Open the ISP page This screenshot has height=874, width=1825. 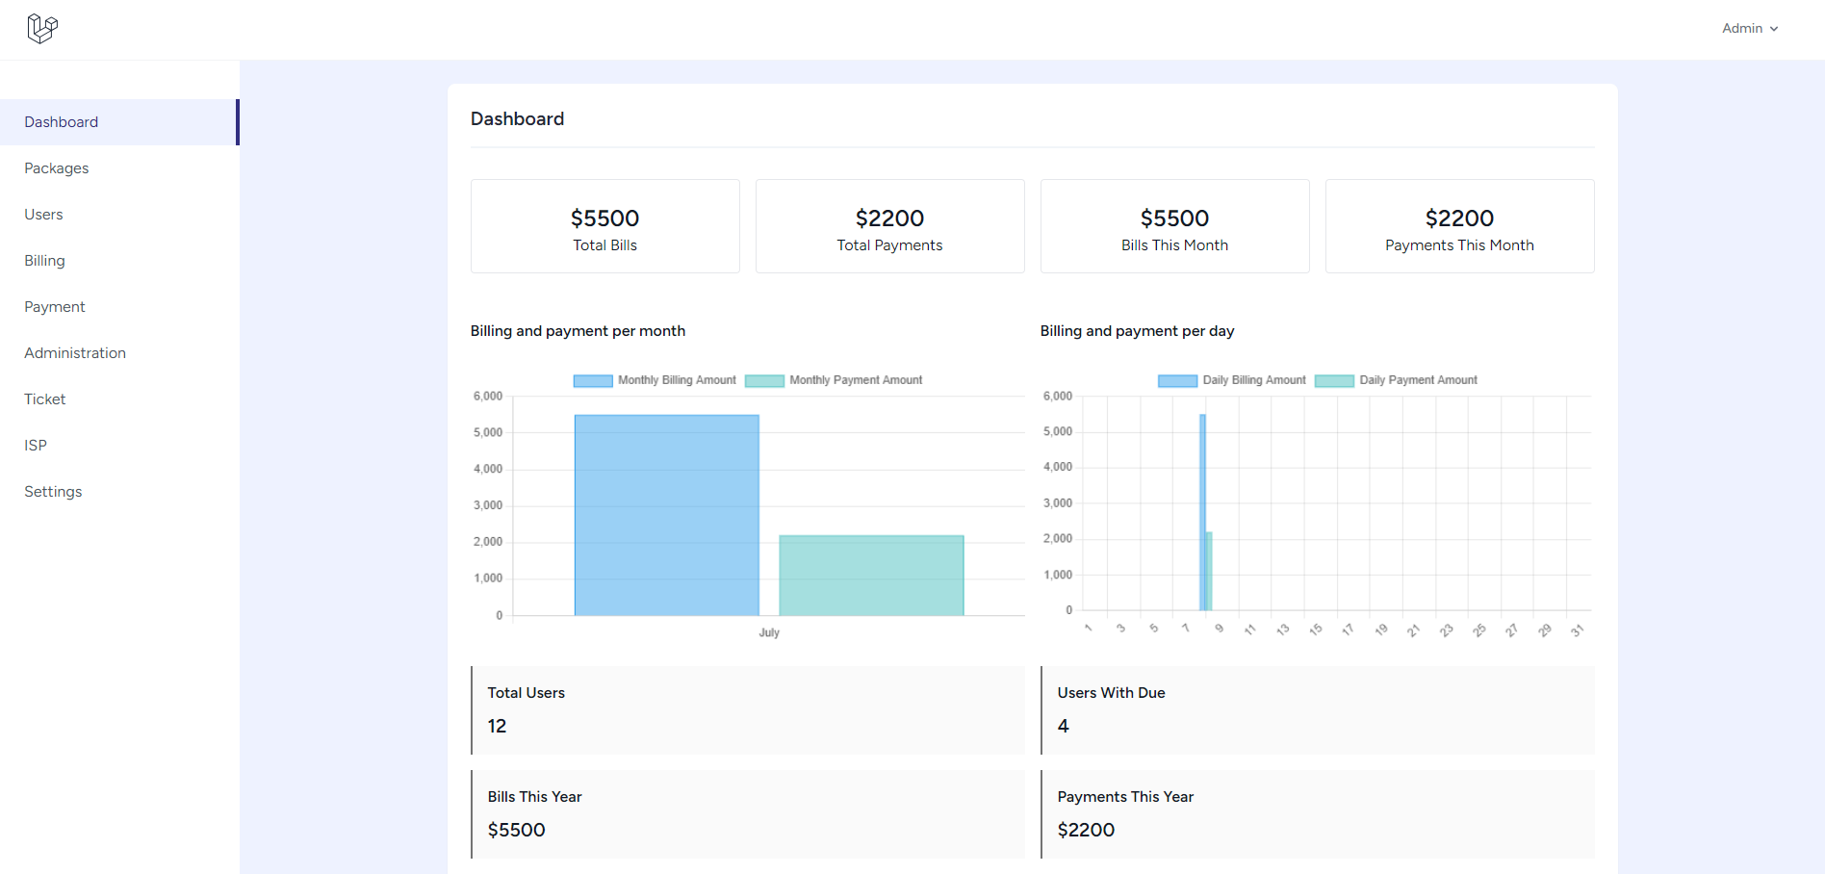(x=35, y=445)
